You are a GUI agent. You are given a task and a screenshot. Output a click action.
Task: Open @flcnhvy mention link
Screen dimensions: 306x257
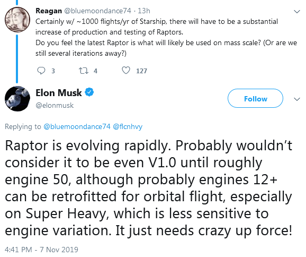128,126
